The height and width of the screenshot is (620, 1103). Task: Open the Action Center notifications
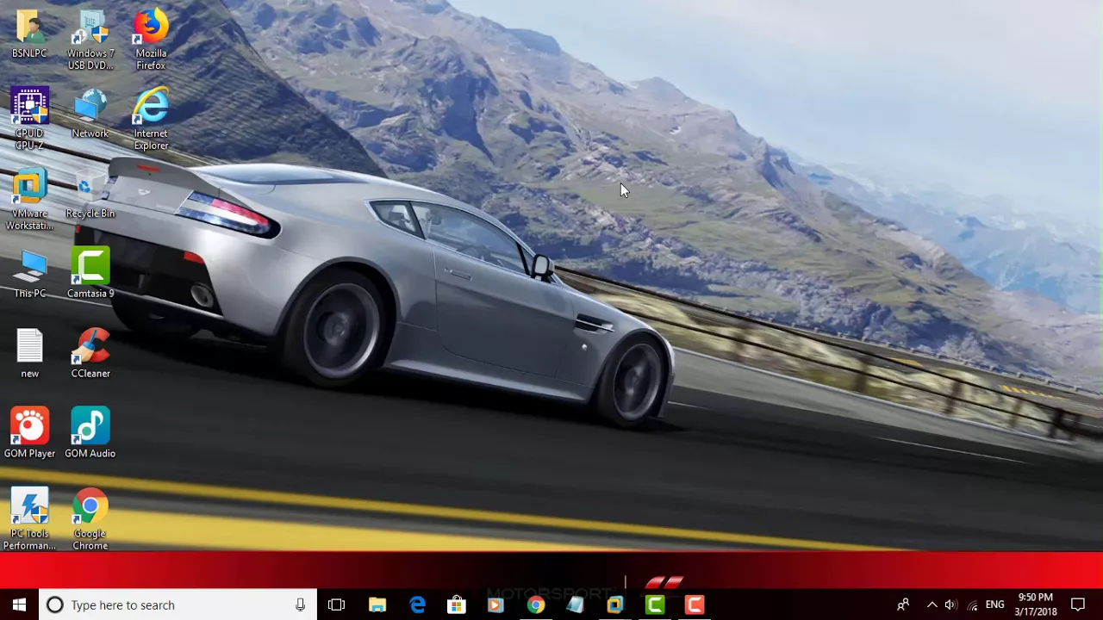[x=1078, y=604]
